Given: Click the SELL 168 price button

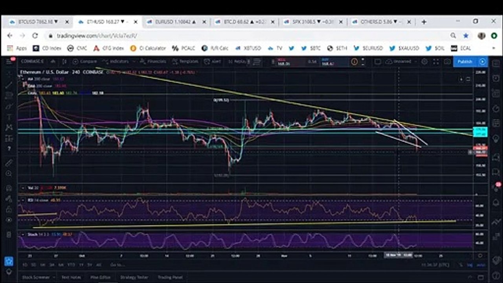Looking at the screenshot, I should pos(291,62).
